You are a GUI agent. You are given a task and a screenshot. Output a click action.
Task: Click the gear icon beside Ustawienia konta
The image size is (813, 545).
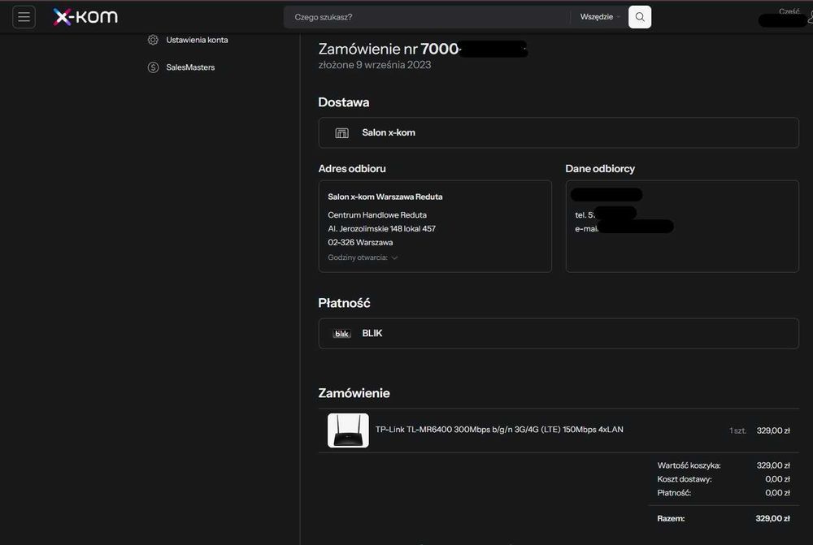(153, 40)
